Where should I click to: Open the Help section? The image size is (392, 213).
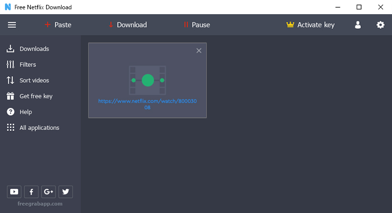click(19, 112)
